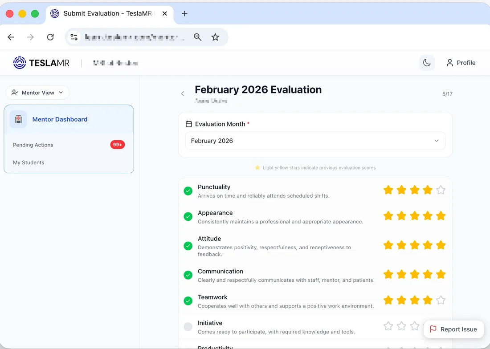This screenshot has width=490, height=349.
Task: Click the checkmark circle next to Teamwork
Action: click(x=188, y=300)
